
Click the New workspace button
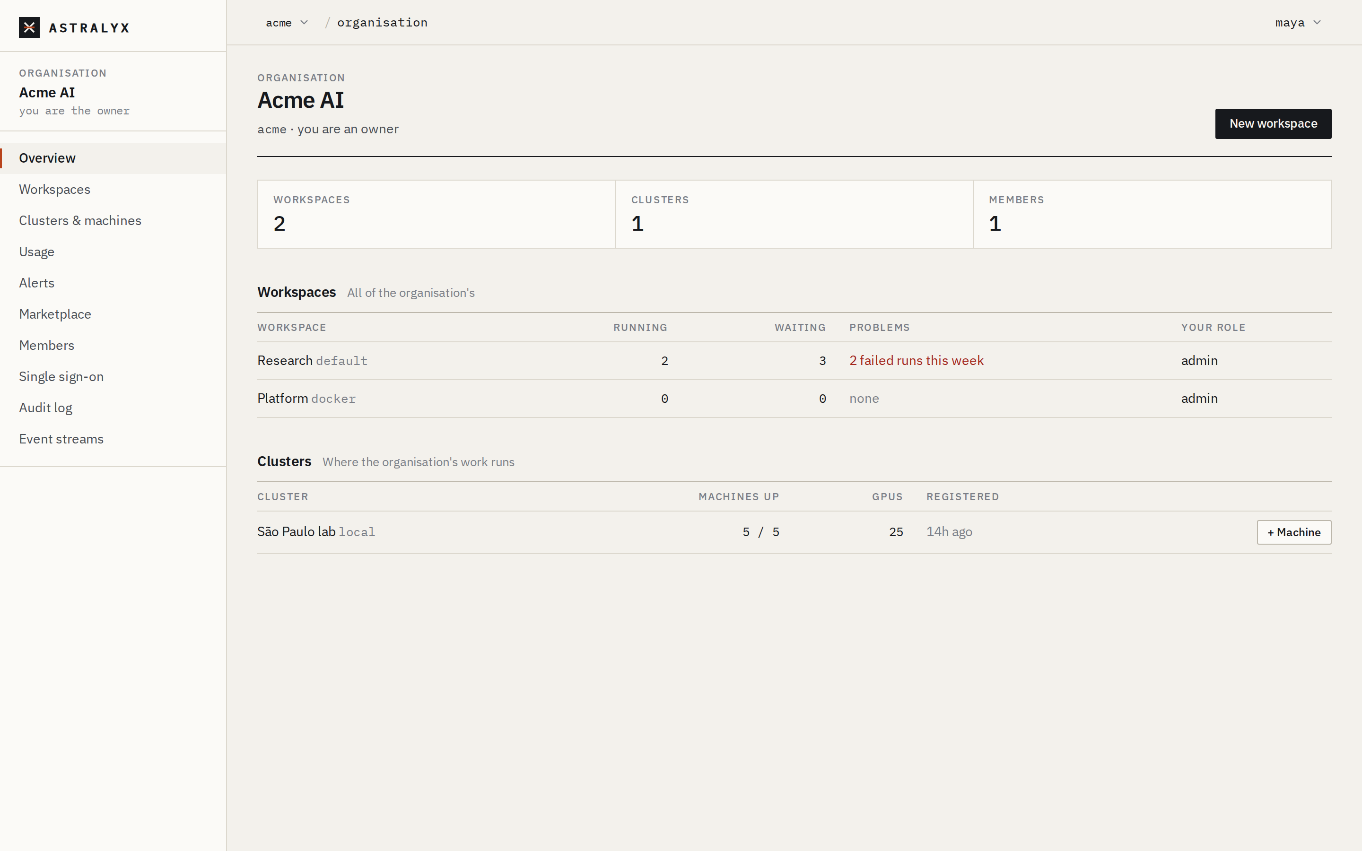click(1273, 124)
